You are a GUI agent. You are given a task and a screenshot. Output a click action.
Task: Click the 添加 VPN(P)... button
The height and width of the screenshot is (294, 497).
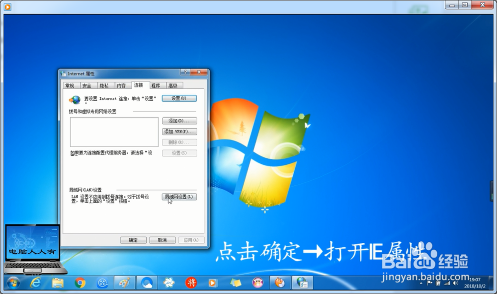179,132
